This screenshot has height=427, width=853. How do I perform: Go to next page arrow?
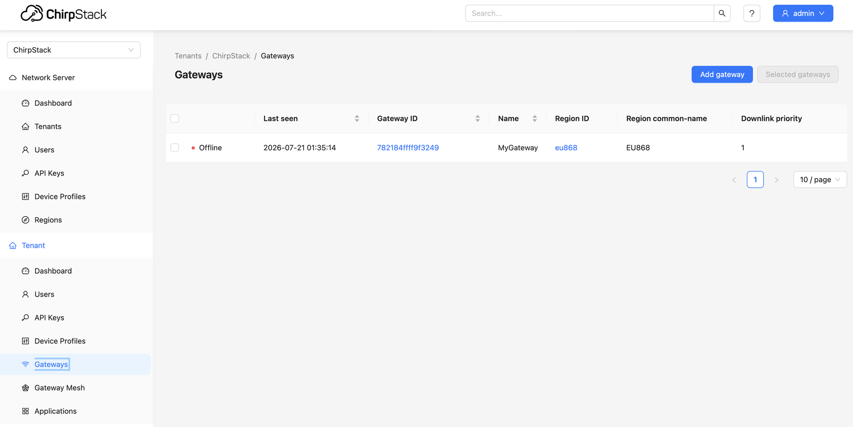coord(776,180)
